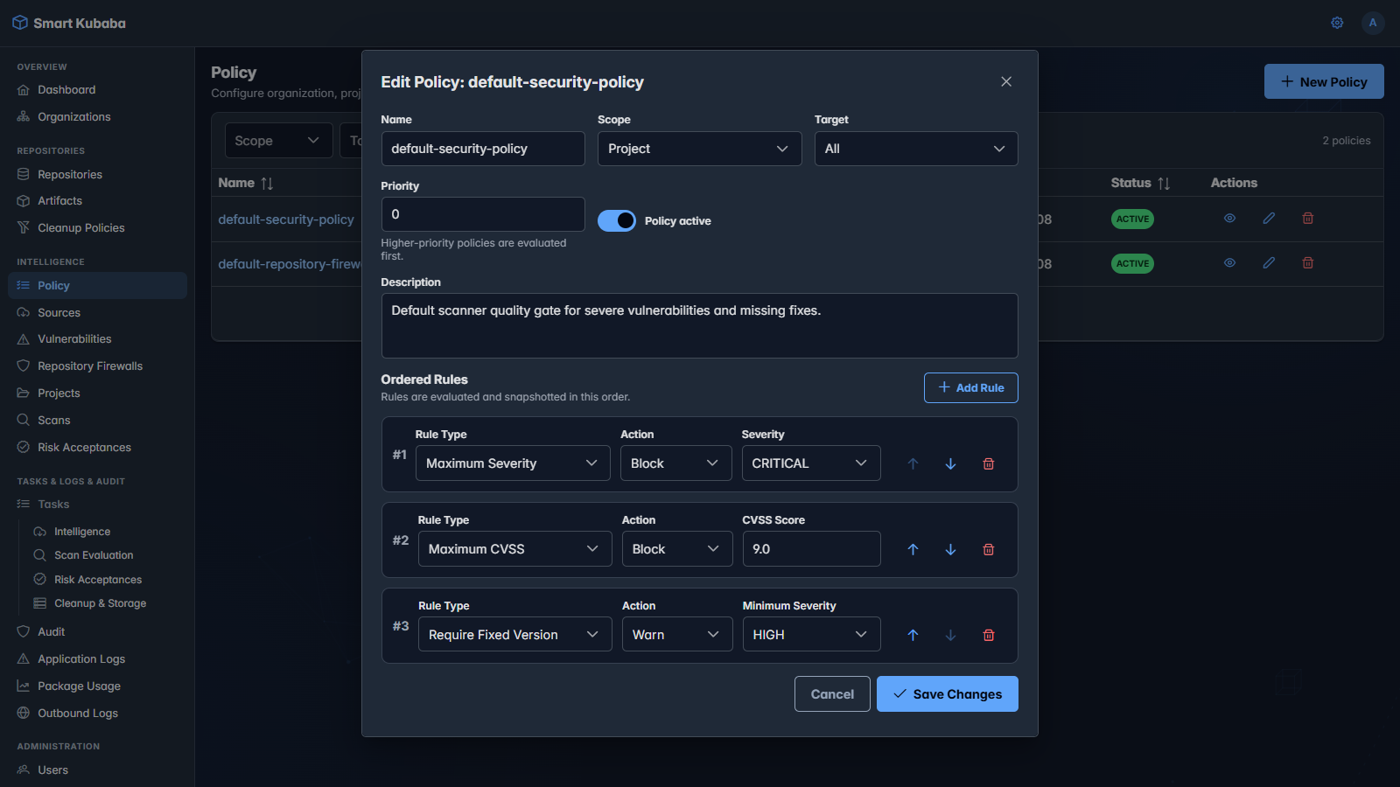The height and width of the screenshot is (787, 1400).
Task: Edit default-repository-firewall policy pencil icon
Action: (1269, 263)
